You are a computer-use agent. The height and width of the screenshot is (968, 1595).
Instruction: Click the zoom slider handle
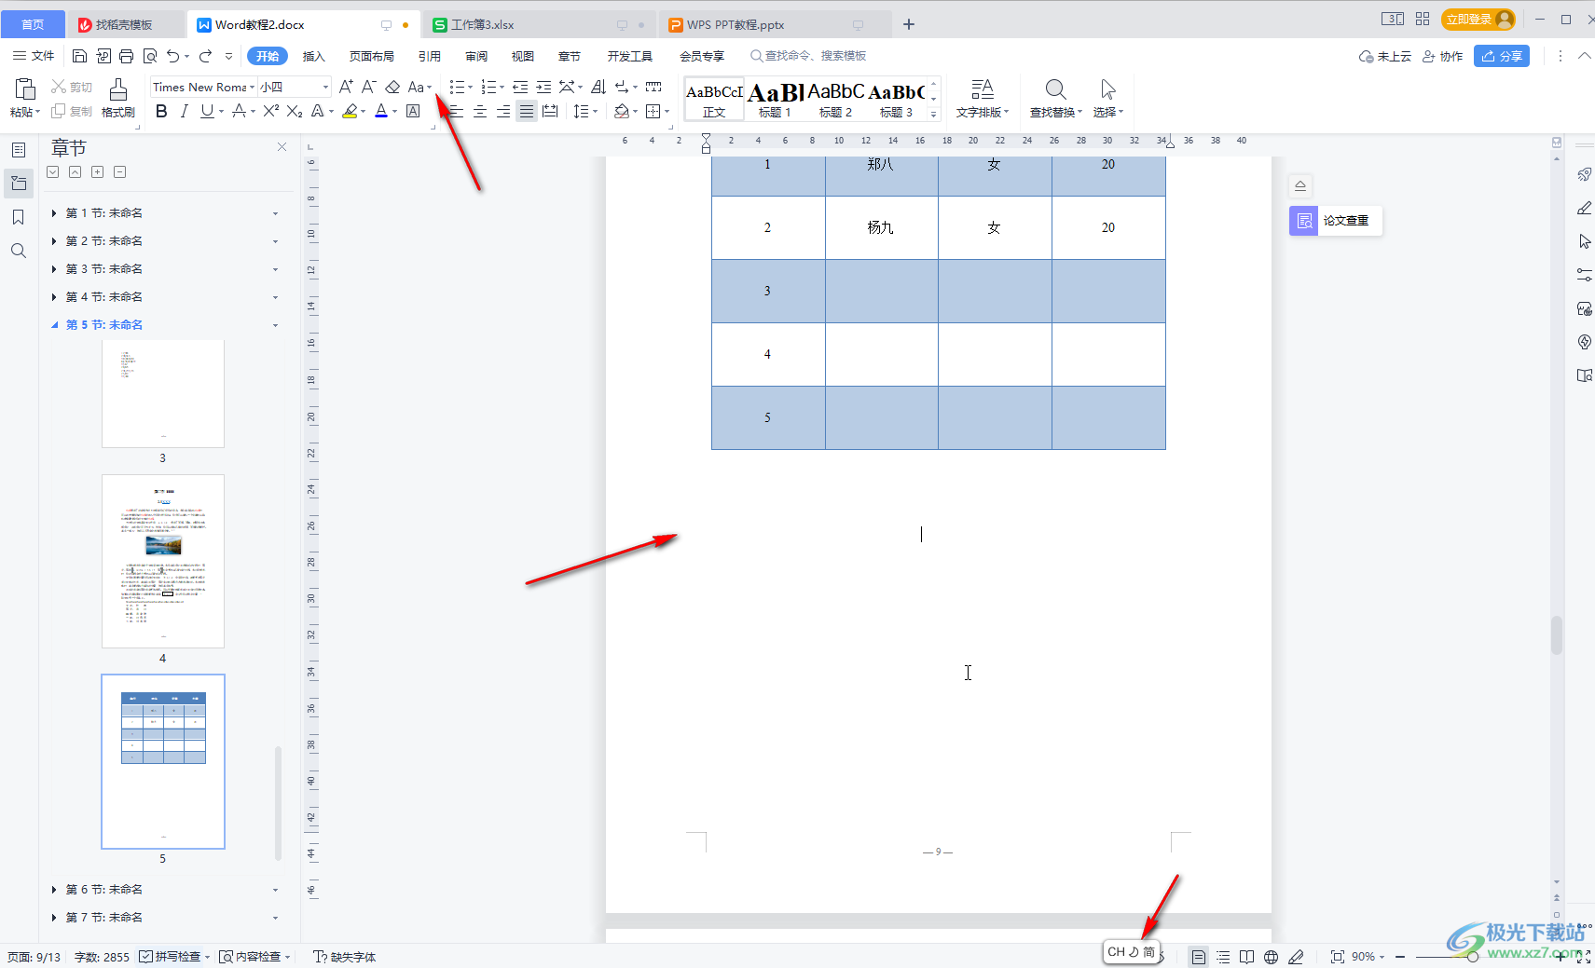pos(1473,957)
